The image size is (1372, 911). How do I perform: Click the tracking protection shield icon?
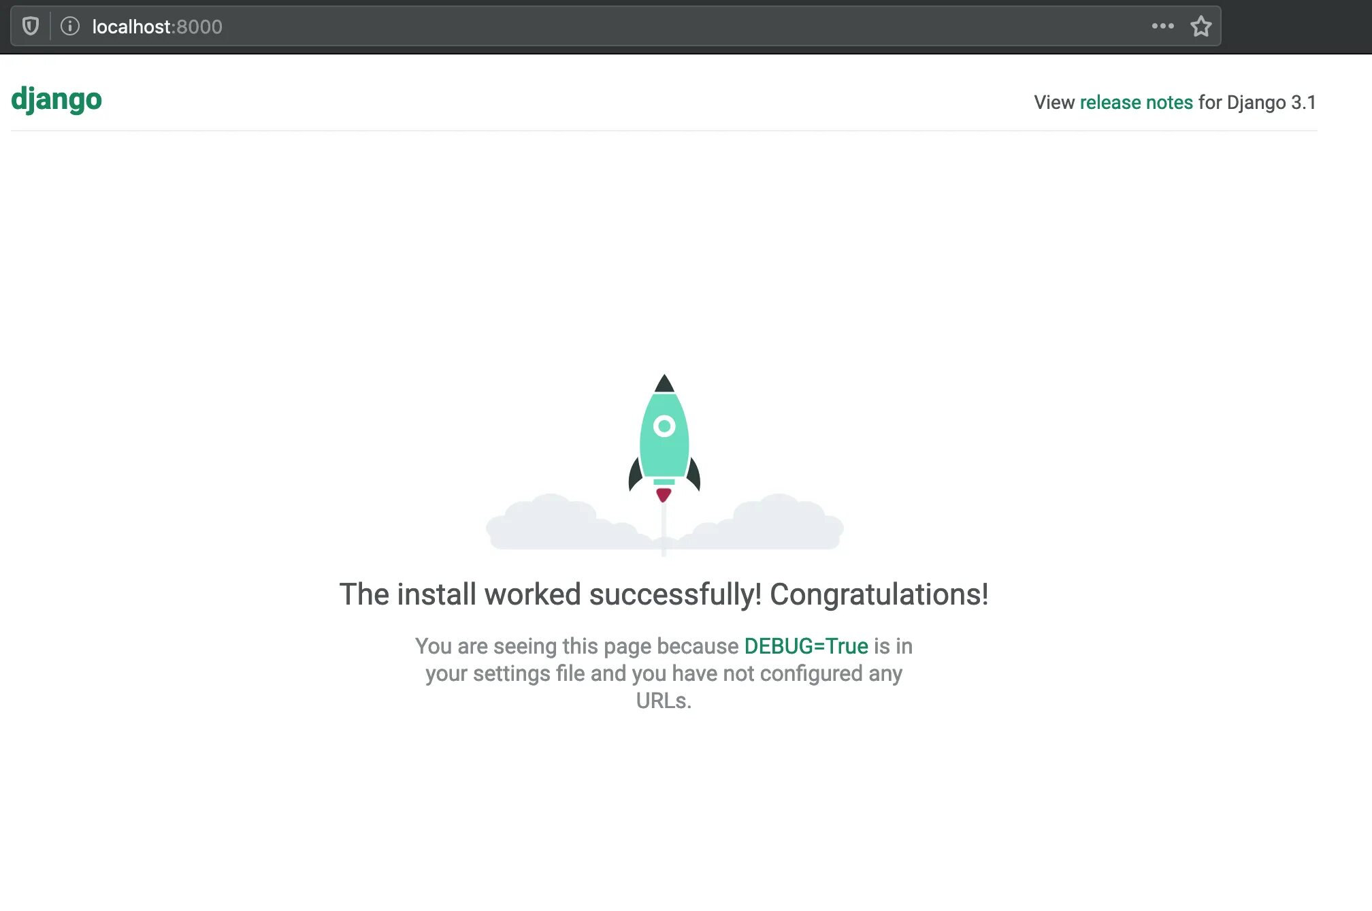tap(31, 27)
